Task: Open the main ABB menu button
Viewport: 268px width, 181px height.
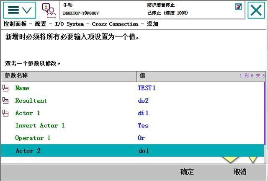Action: tap(19, 10)
